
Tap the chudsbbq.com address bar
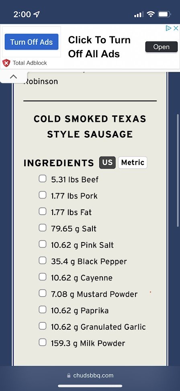coord(90,376)
